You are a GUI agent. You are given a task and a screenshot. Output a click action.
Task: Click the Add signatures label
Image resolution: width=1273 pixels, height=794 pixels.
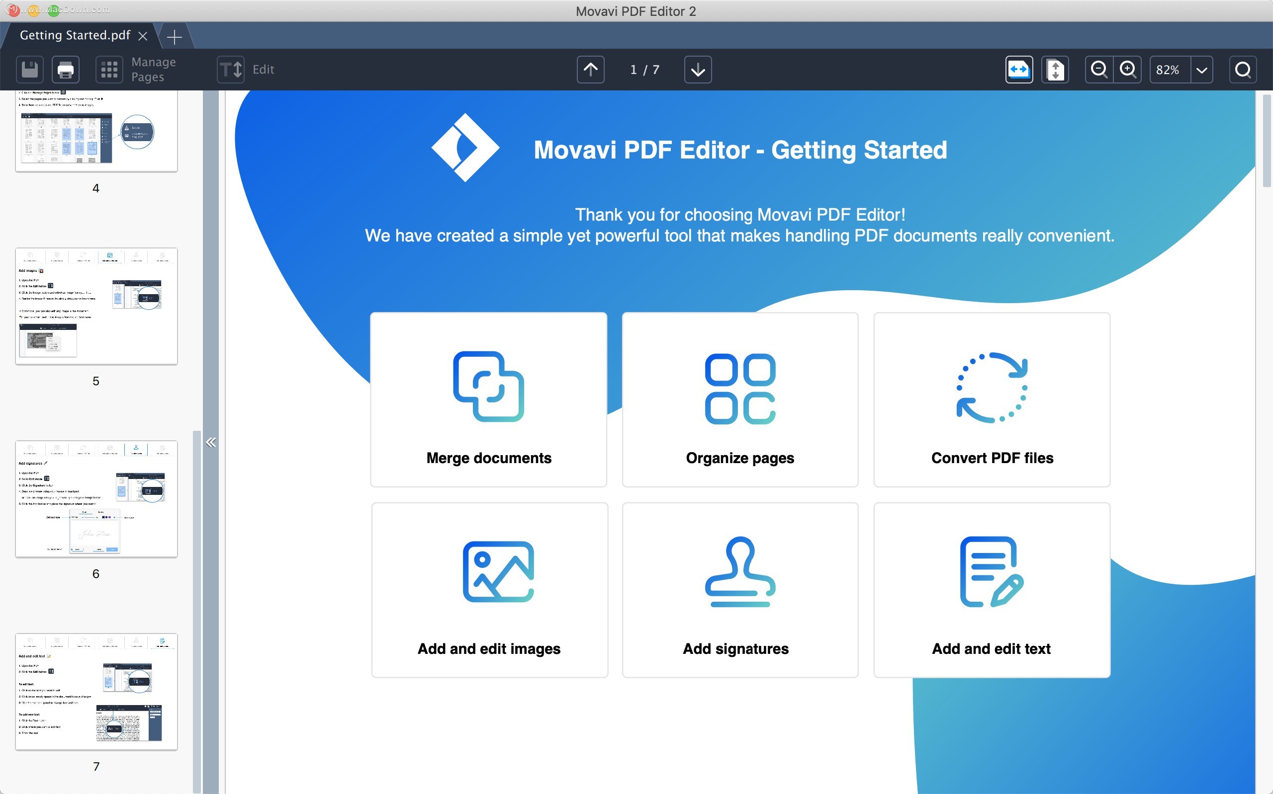pyautogui.click(x=735, y=649)
